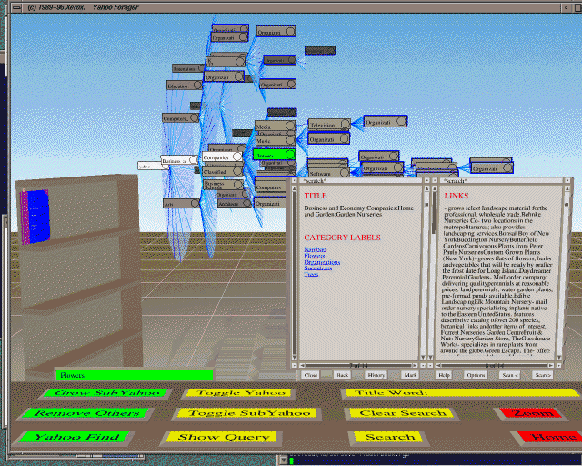
Task: Open the Succulents category link
Action: click(317, 268)
